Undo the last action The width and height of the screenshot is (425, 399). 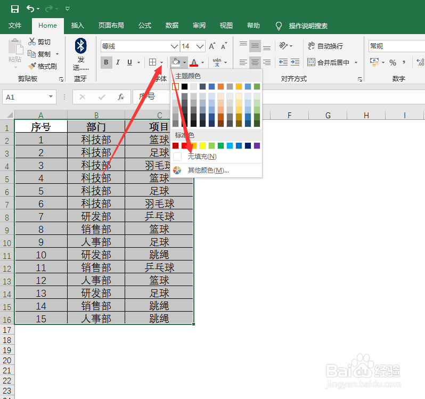30,9
